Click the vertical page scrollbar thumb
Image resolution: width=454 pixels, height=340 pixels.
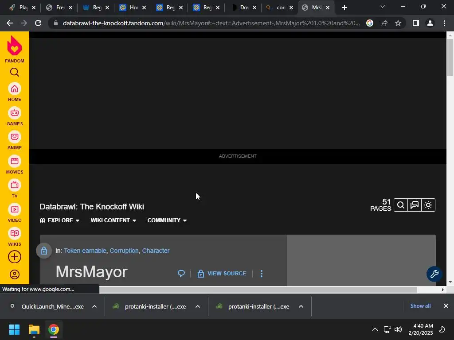click(450, 57)
